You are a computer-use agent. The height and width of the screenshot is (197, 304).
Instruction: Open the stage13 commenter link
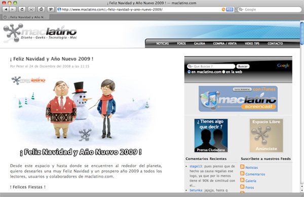pos(196,167)
